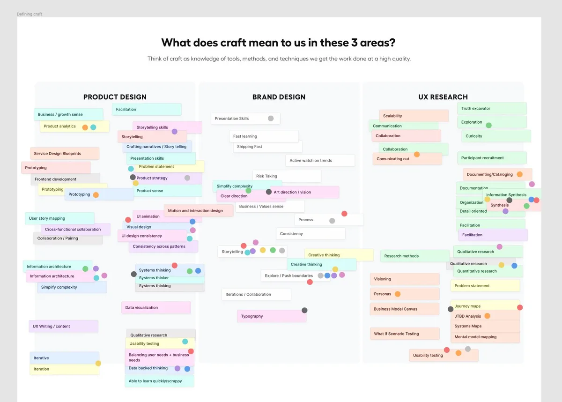Viewport: 562px width, 402px height.
Task: Select the Defining craft frame label
Action: [30, 14]
